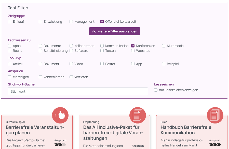Click the document icon on All Inclusive-Paket card
Screen dimensions: 229x149
[x=138, y=115]
